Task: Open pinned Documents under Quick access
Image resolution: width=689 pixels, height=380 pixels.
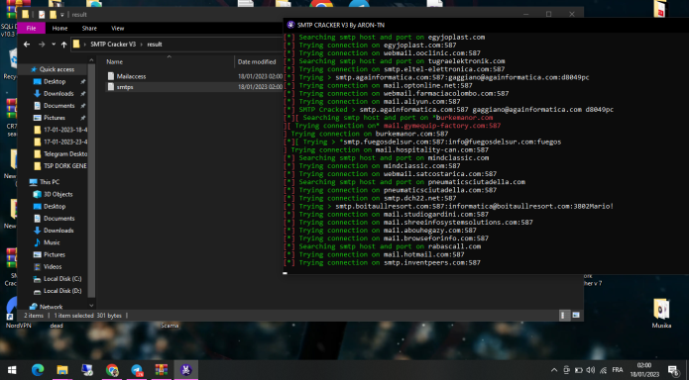Action: click(x=58, y=106)
